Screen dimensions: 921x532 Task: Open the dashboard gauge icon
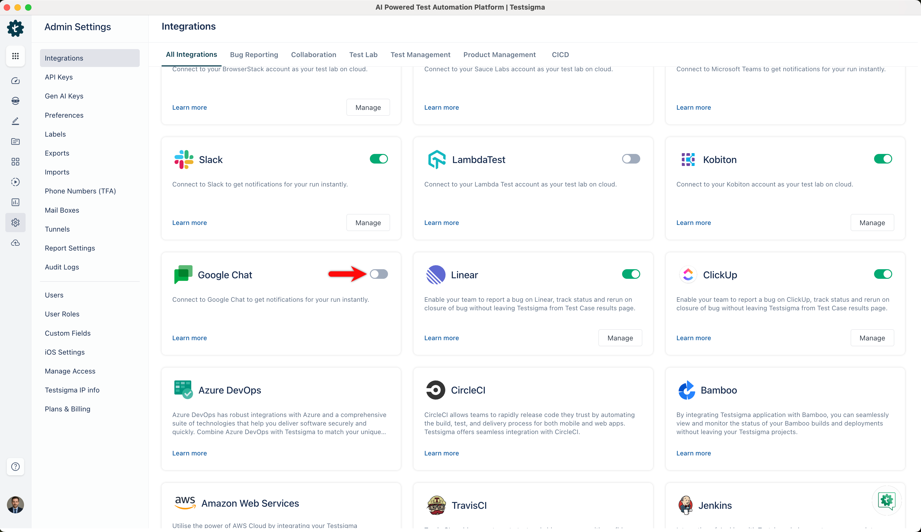[15, 81]
